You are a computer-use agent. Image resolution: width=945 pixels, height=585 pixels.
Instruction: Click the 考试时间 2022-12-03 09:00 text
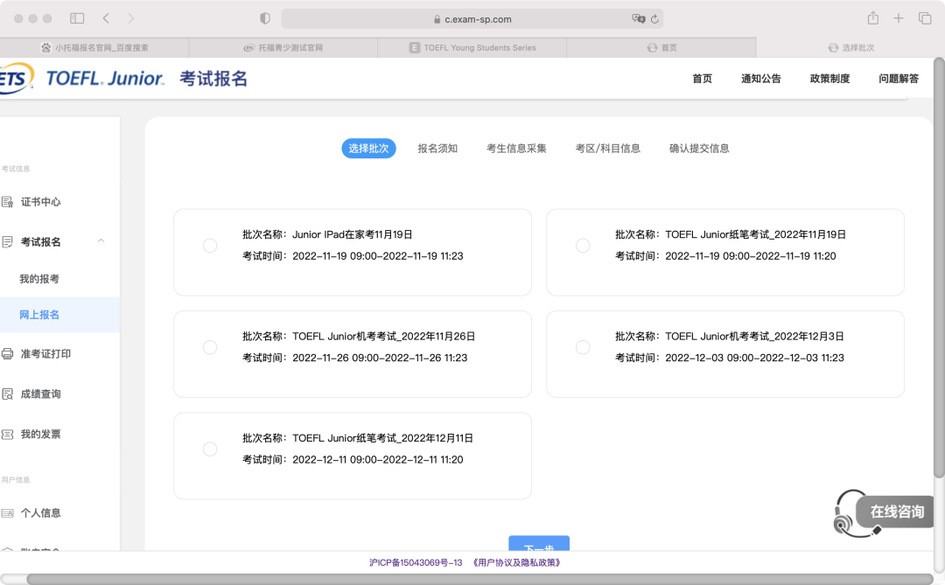pos(729,358)
